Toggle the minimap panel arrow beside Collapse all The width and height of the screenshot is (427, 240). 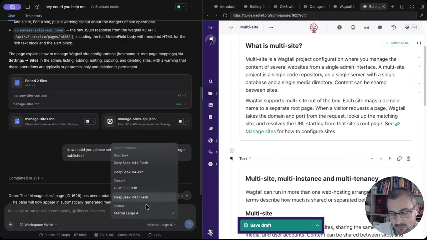[x=419, y=43]
